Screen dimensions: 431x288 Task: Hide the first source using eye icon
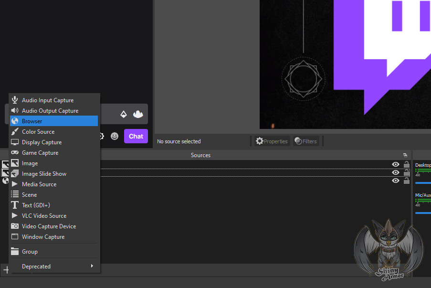[395, 164]
